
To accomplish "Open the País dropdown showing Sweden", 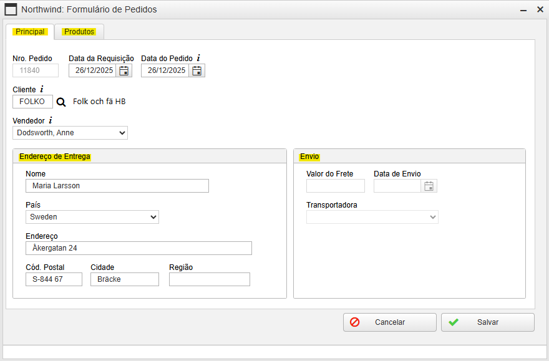I will [x=92, y=217].
